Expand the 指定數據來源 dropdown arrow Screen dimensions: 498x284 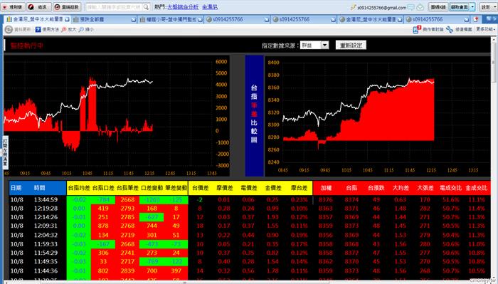(x=324, y=46)
